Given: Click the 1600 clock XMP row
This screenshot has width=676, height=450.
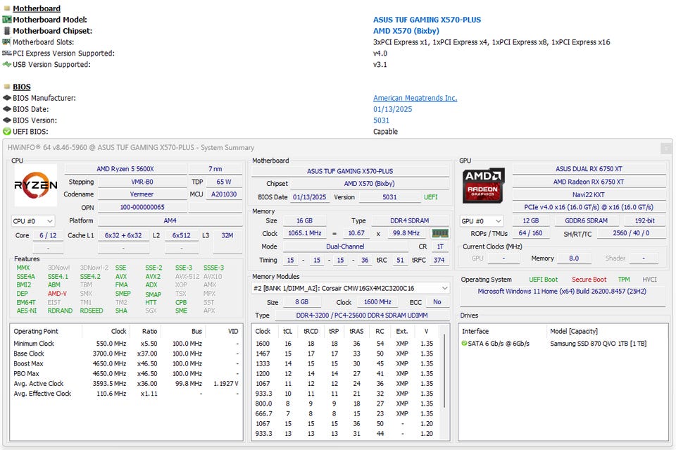Looking at the screenshot, I should [x=345, y=344].
